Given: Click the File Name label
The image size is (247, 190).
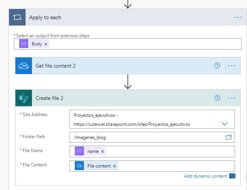Looking at the screenshot, I should click(33, 151).
